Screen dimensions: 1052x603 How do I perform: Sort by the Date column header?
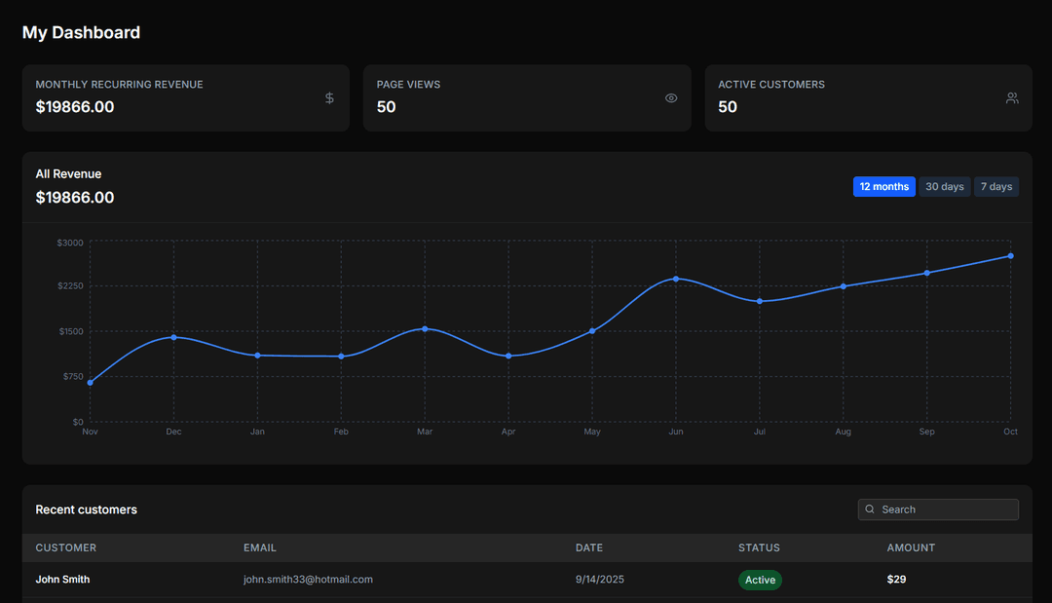[x=589, y=547]
